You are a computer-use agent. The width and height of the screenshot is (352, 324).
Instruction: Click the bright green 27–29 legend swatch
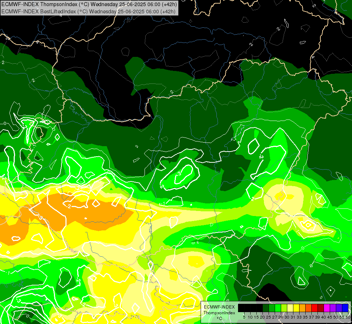(278, 308)
